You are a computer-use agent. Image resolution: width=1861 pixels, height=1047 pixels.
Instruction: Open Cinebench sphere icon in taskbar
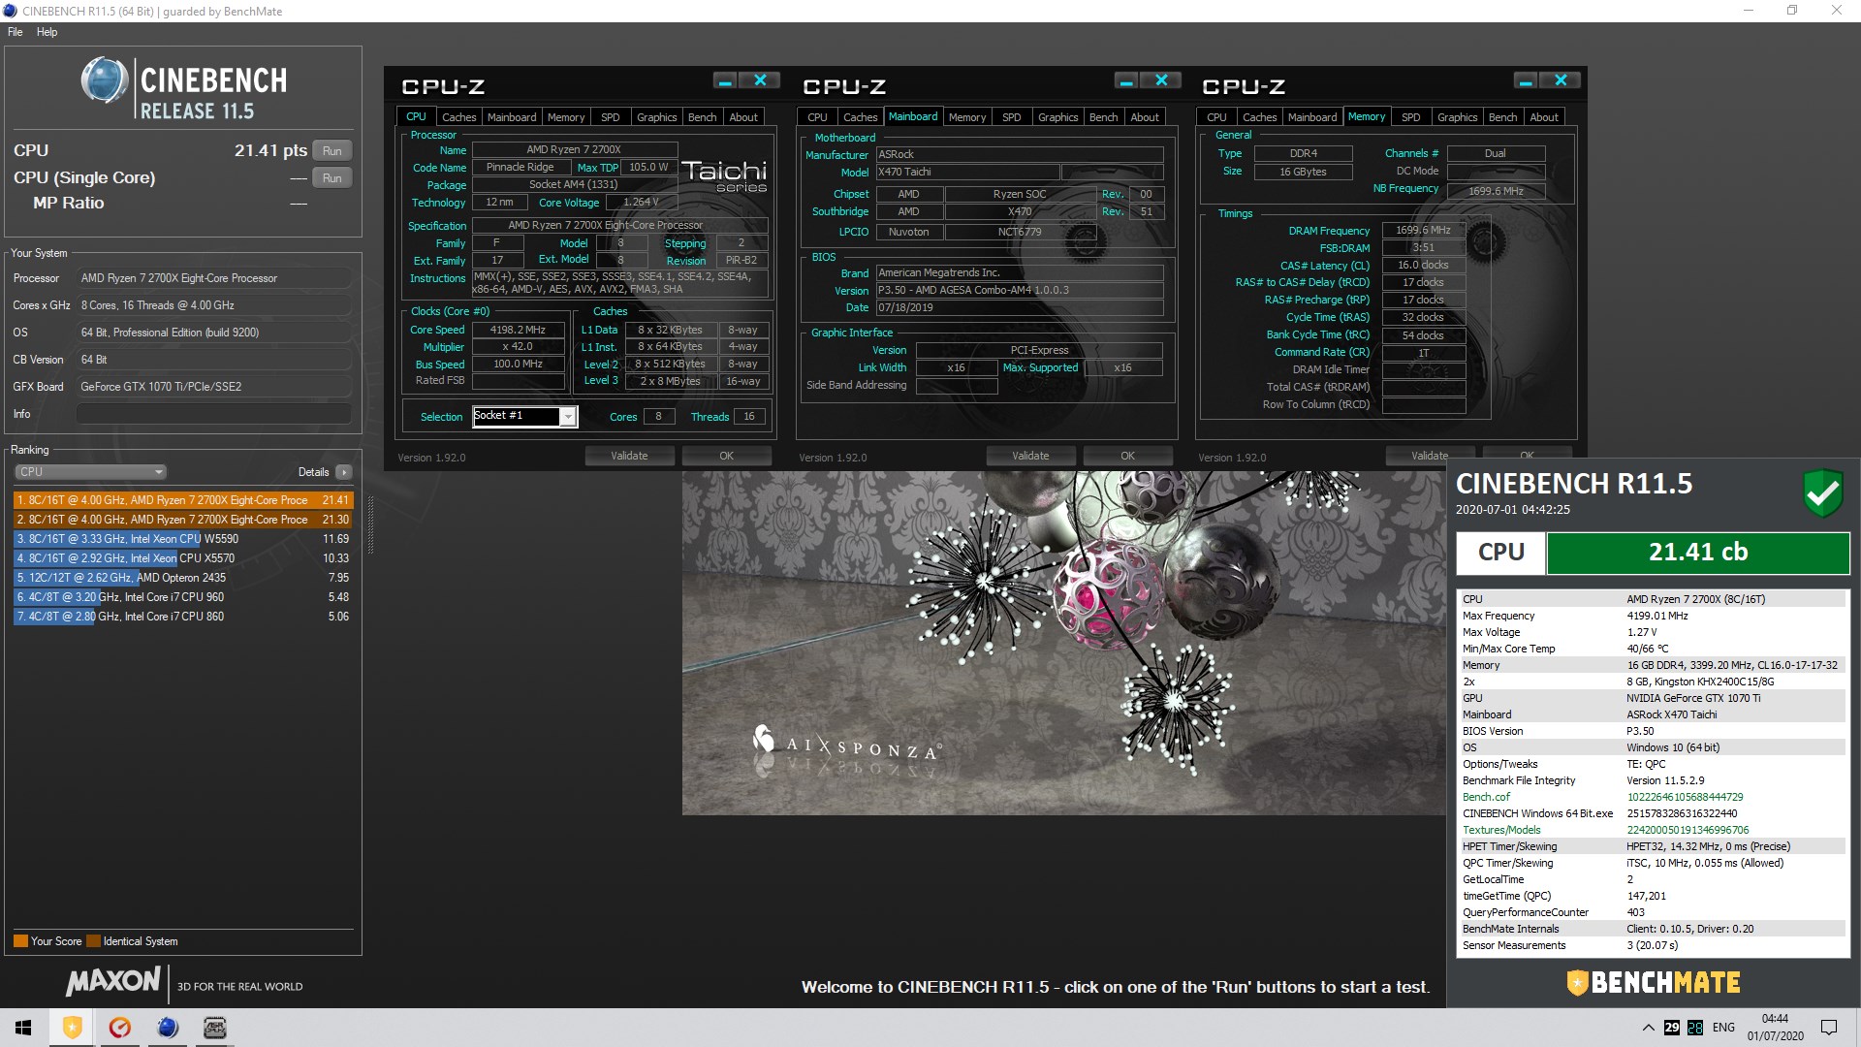point(168,1028)
